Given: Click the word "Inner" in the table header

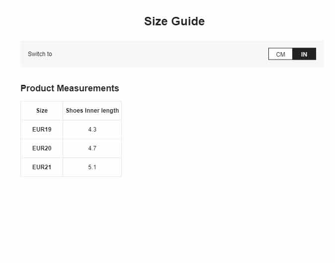Looking at the screenshot, I should (92, 111).
